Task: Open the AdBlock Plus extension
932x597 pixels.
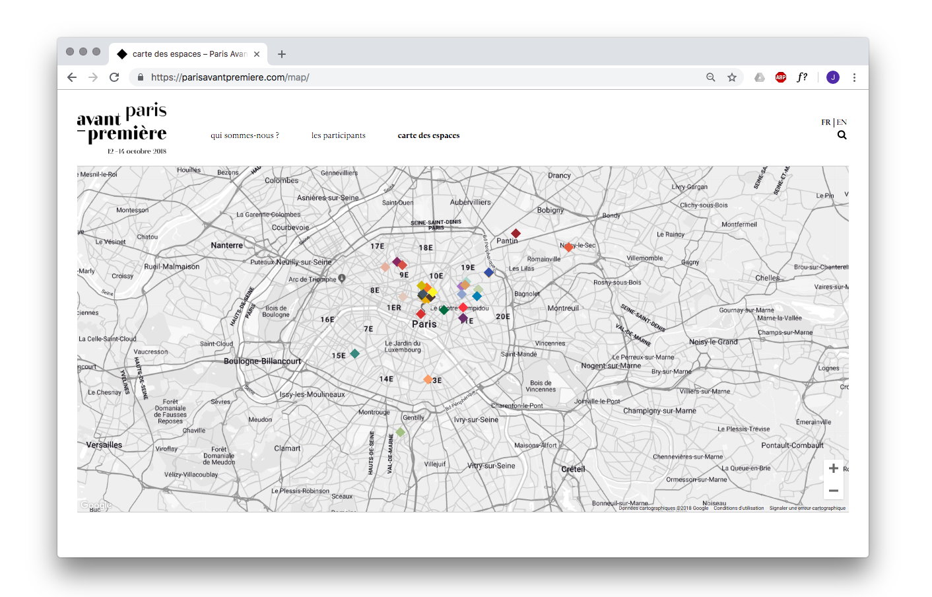Action: 781,77
